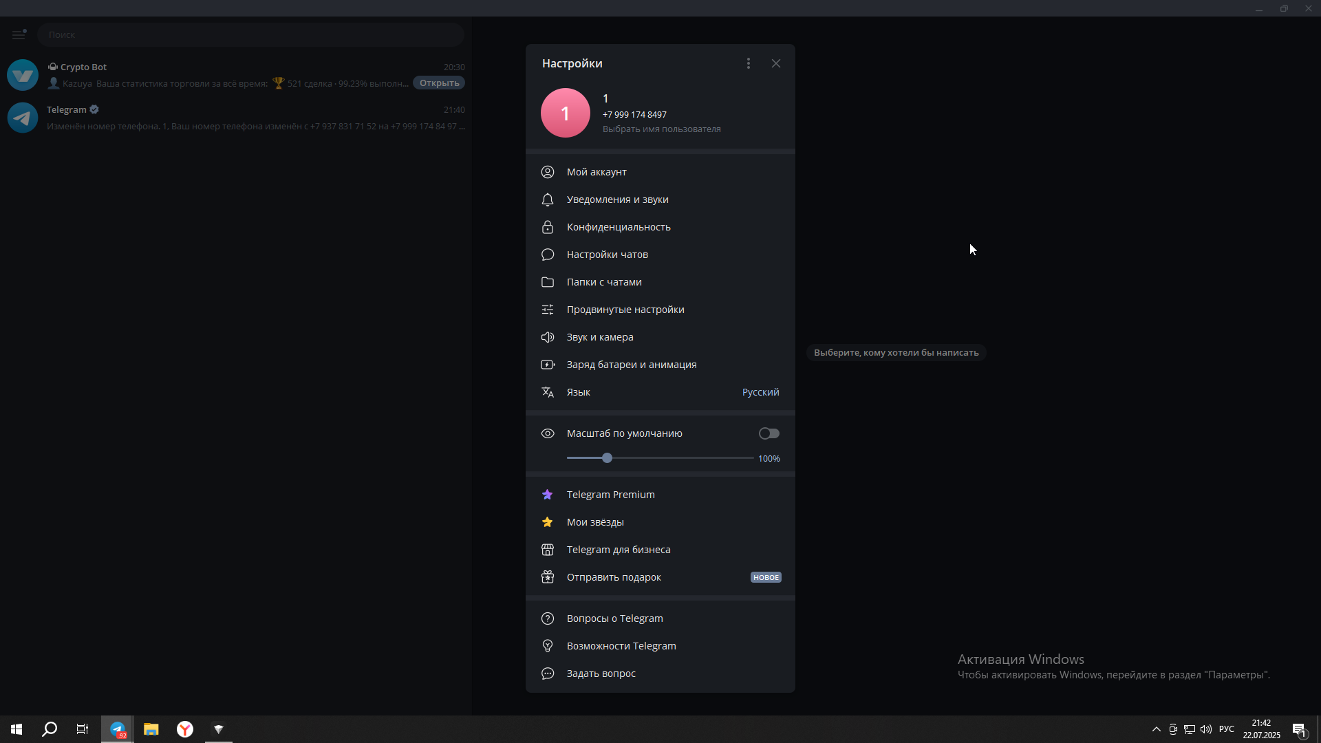
Task: Click the sliders icon for Продвинутые настройки
Action: pyautogui.click(x=548, y=310)
